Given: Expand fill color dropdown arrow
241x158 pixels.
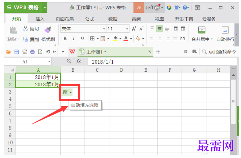Looking at the screenshot, I should [x=120, y=39].
